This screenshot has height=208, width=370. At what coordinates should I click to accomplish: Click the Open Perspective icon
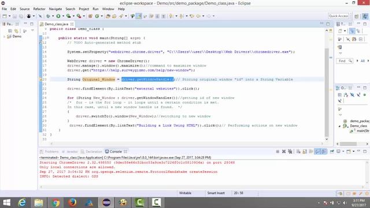[x=357, y=16]
